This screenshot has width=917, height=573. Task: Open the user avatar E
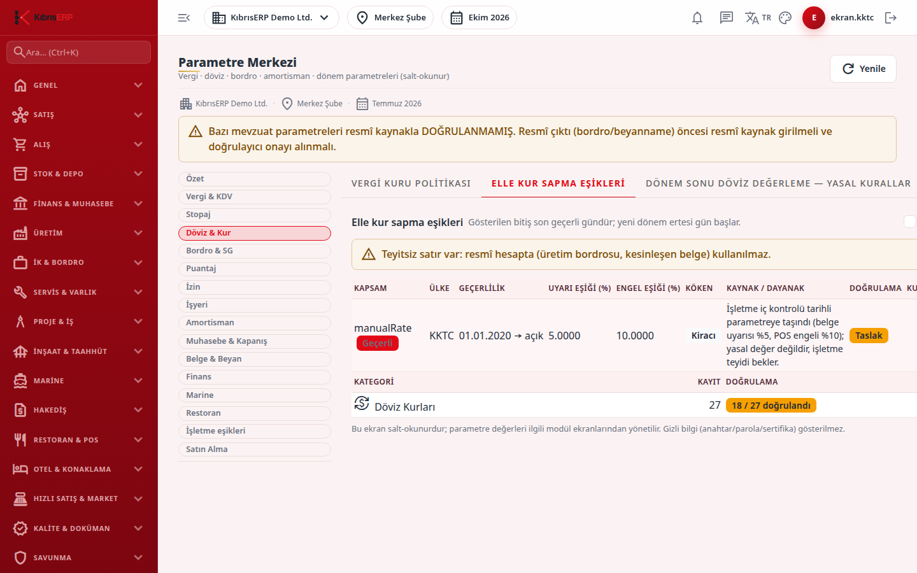(x=814, y=18)
